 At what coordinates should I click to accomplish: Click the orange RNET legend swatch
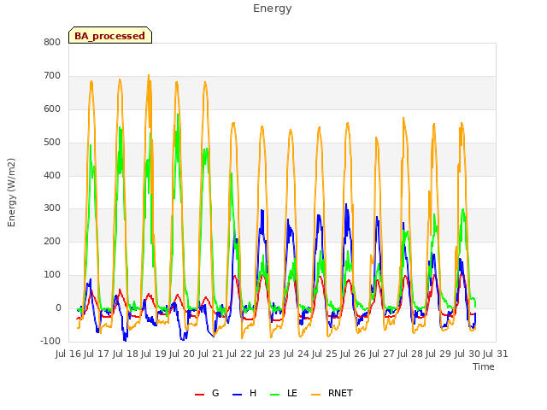(x=315, y=395)
